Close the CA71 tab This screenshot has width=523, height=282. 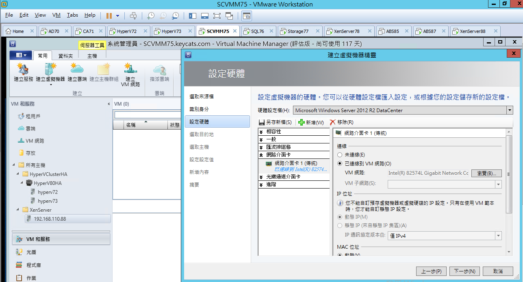(100, 31)
